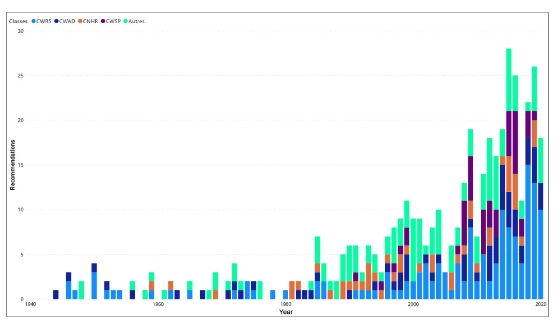Click the 1960 label on the x-axis

tap(158, 304)
